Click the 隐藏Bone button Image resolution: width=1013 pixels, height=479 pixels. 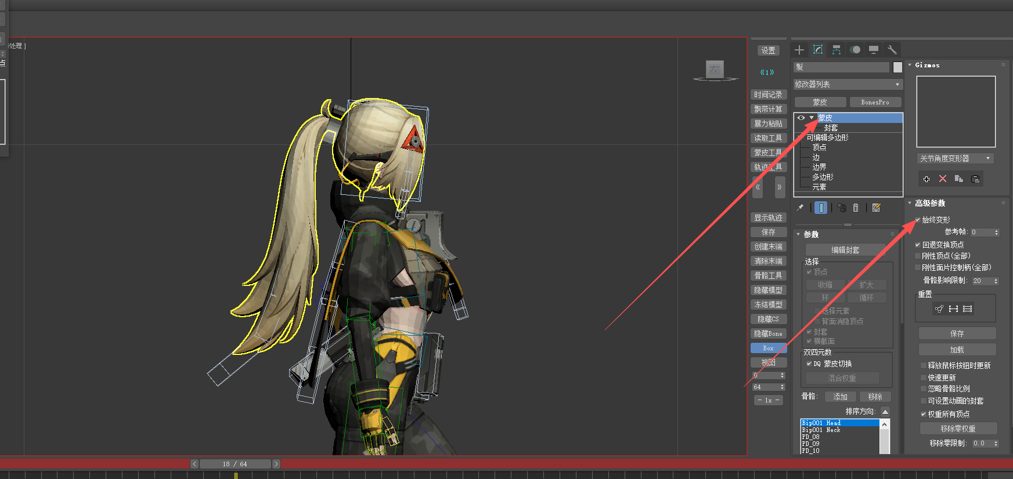(x=768, y=333)
